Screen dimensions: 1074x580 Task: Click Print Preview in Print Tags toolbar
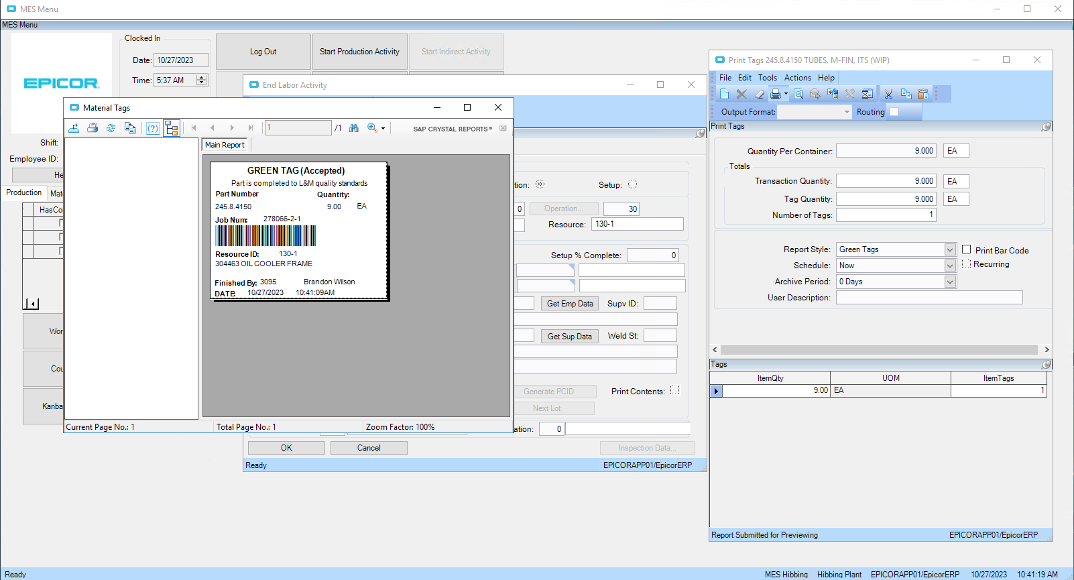click(x=798, y=94)
